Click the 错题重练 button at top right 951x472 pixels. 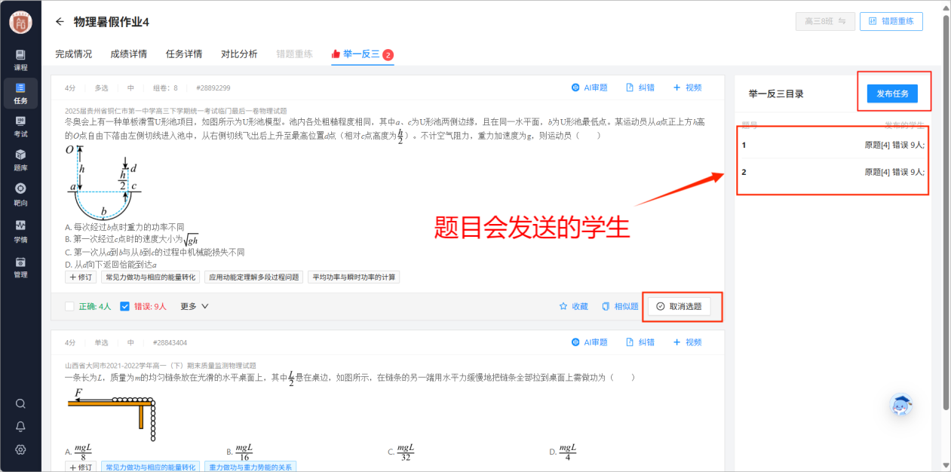point(891,21)
